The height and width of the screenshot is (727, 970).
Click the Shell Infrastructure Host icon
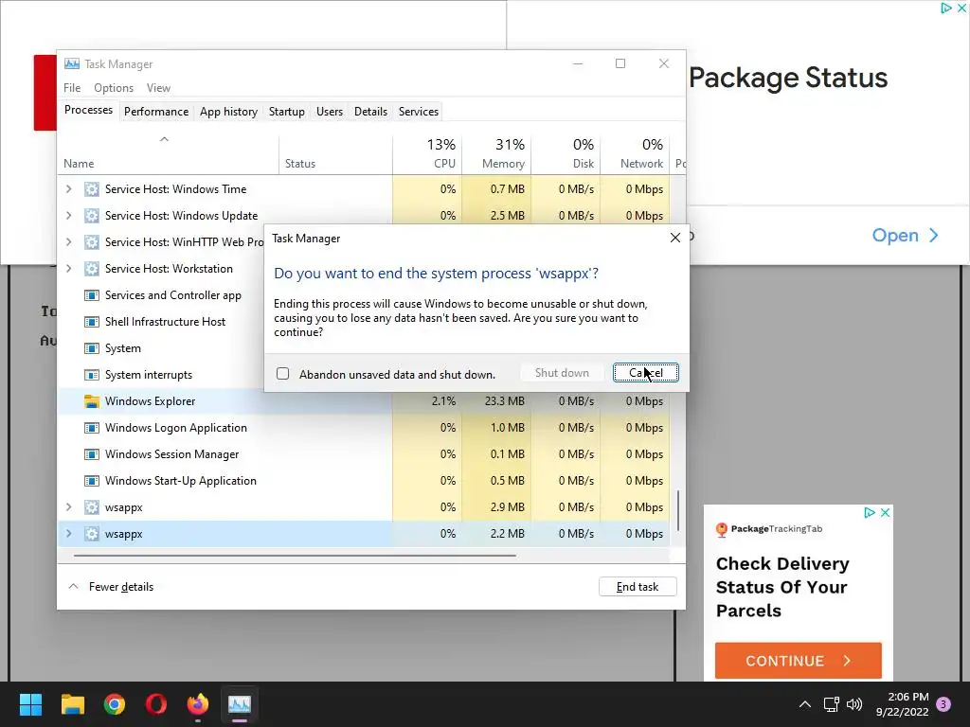(92, 322)
